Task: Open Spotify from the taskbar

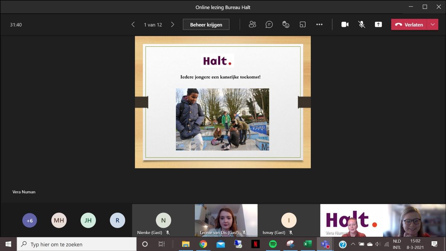Action: pyautogui.click(x=273, y=244)
